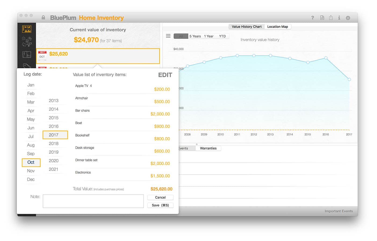Pick year 2015 in log date
377x241 pixels.
[54, 118]
